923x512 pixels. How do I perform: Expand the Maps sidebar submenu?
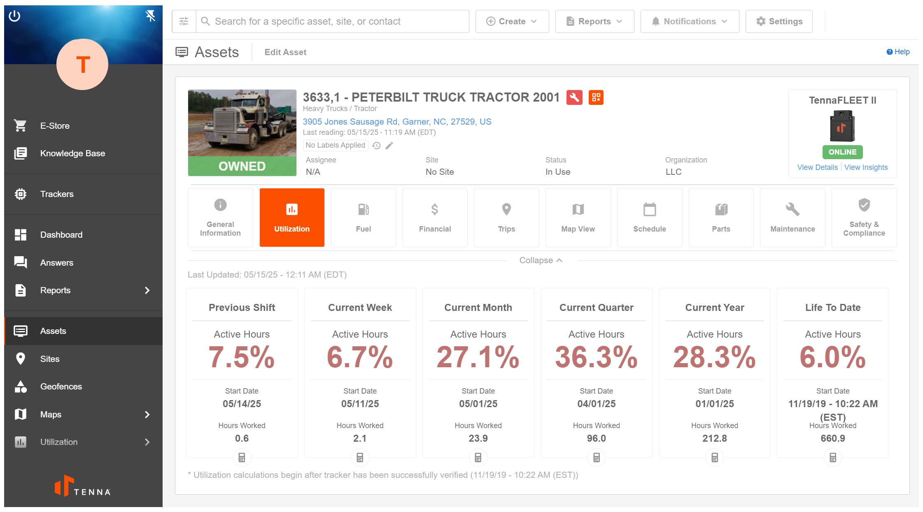[147, 415]
